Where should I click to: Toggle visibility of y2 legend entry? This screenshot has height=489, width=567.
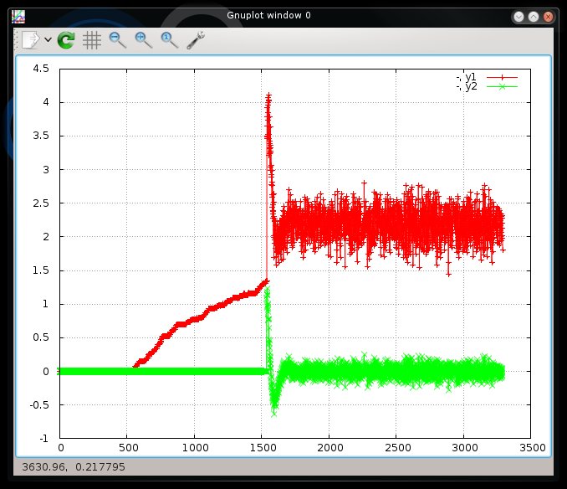tap(466, 86)
